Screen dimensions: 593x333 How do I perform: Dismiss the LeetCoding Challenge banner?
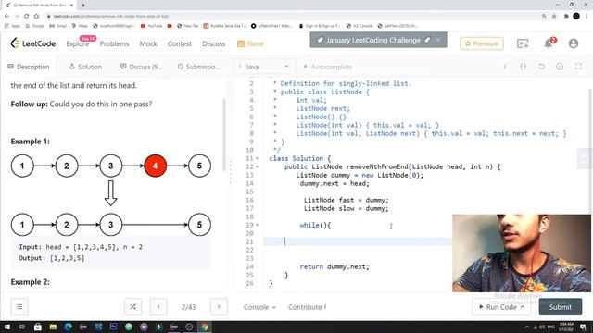[x=438, y=40]
